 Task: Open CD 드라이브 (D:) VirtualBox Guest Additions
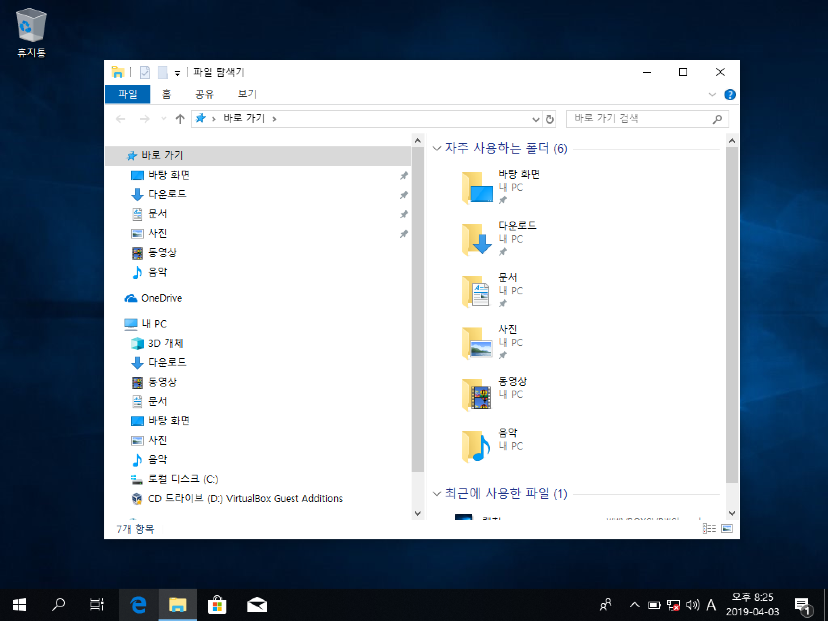pos(245,498)
